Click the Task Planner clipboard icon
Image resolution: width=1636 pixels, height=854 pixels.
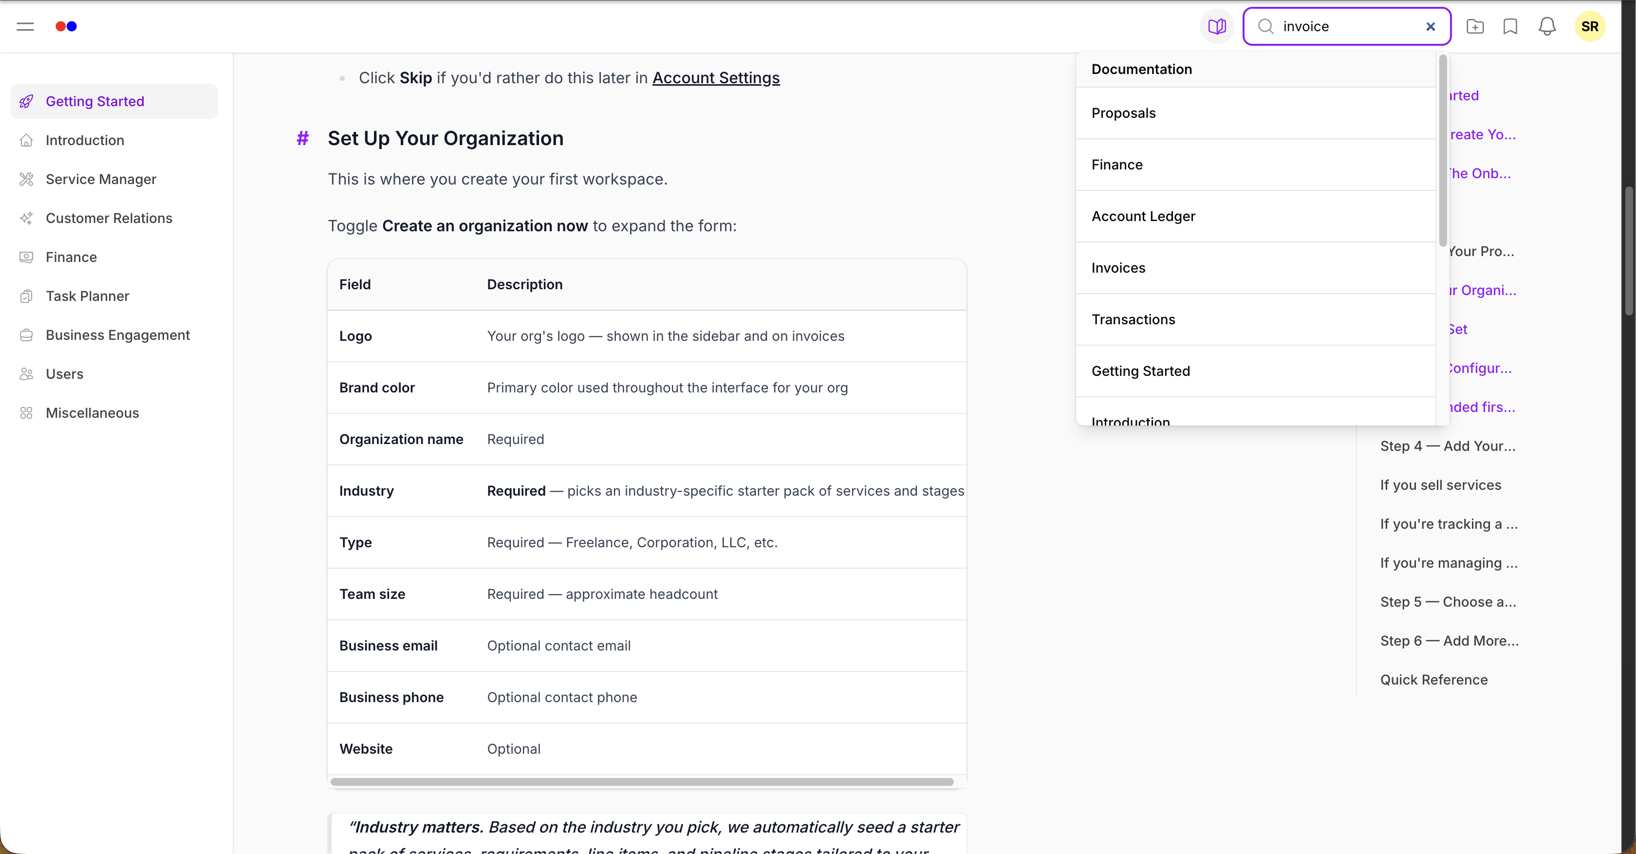(x=26, y=296)
